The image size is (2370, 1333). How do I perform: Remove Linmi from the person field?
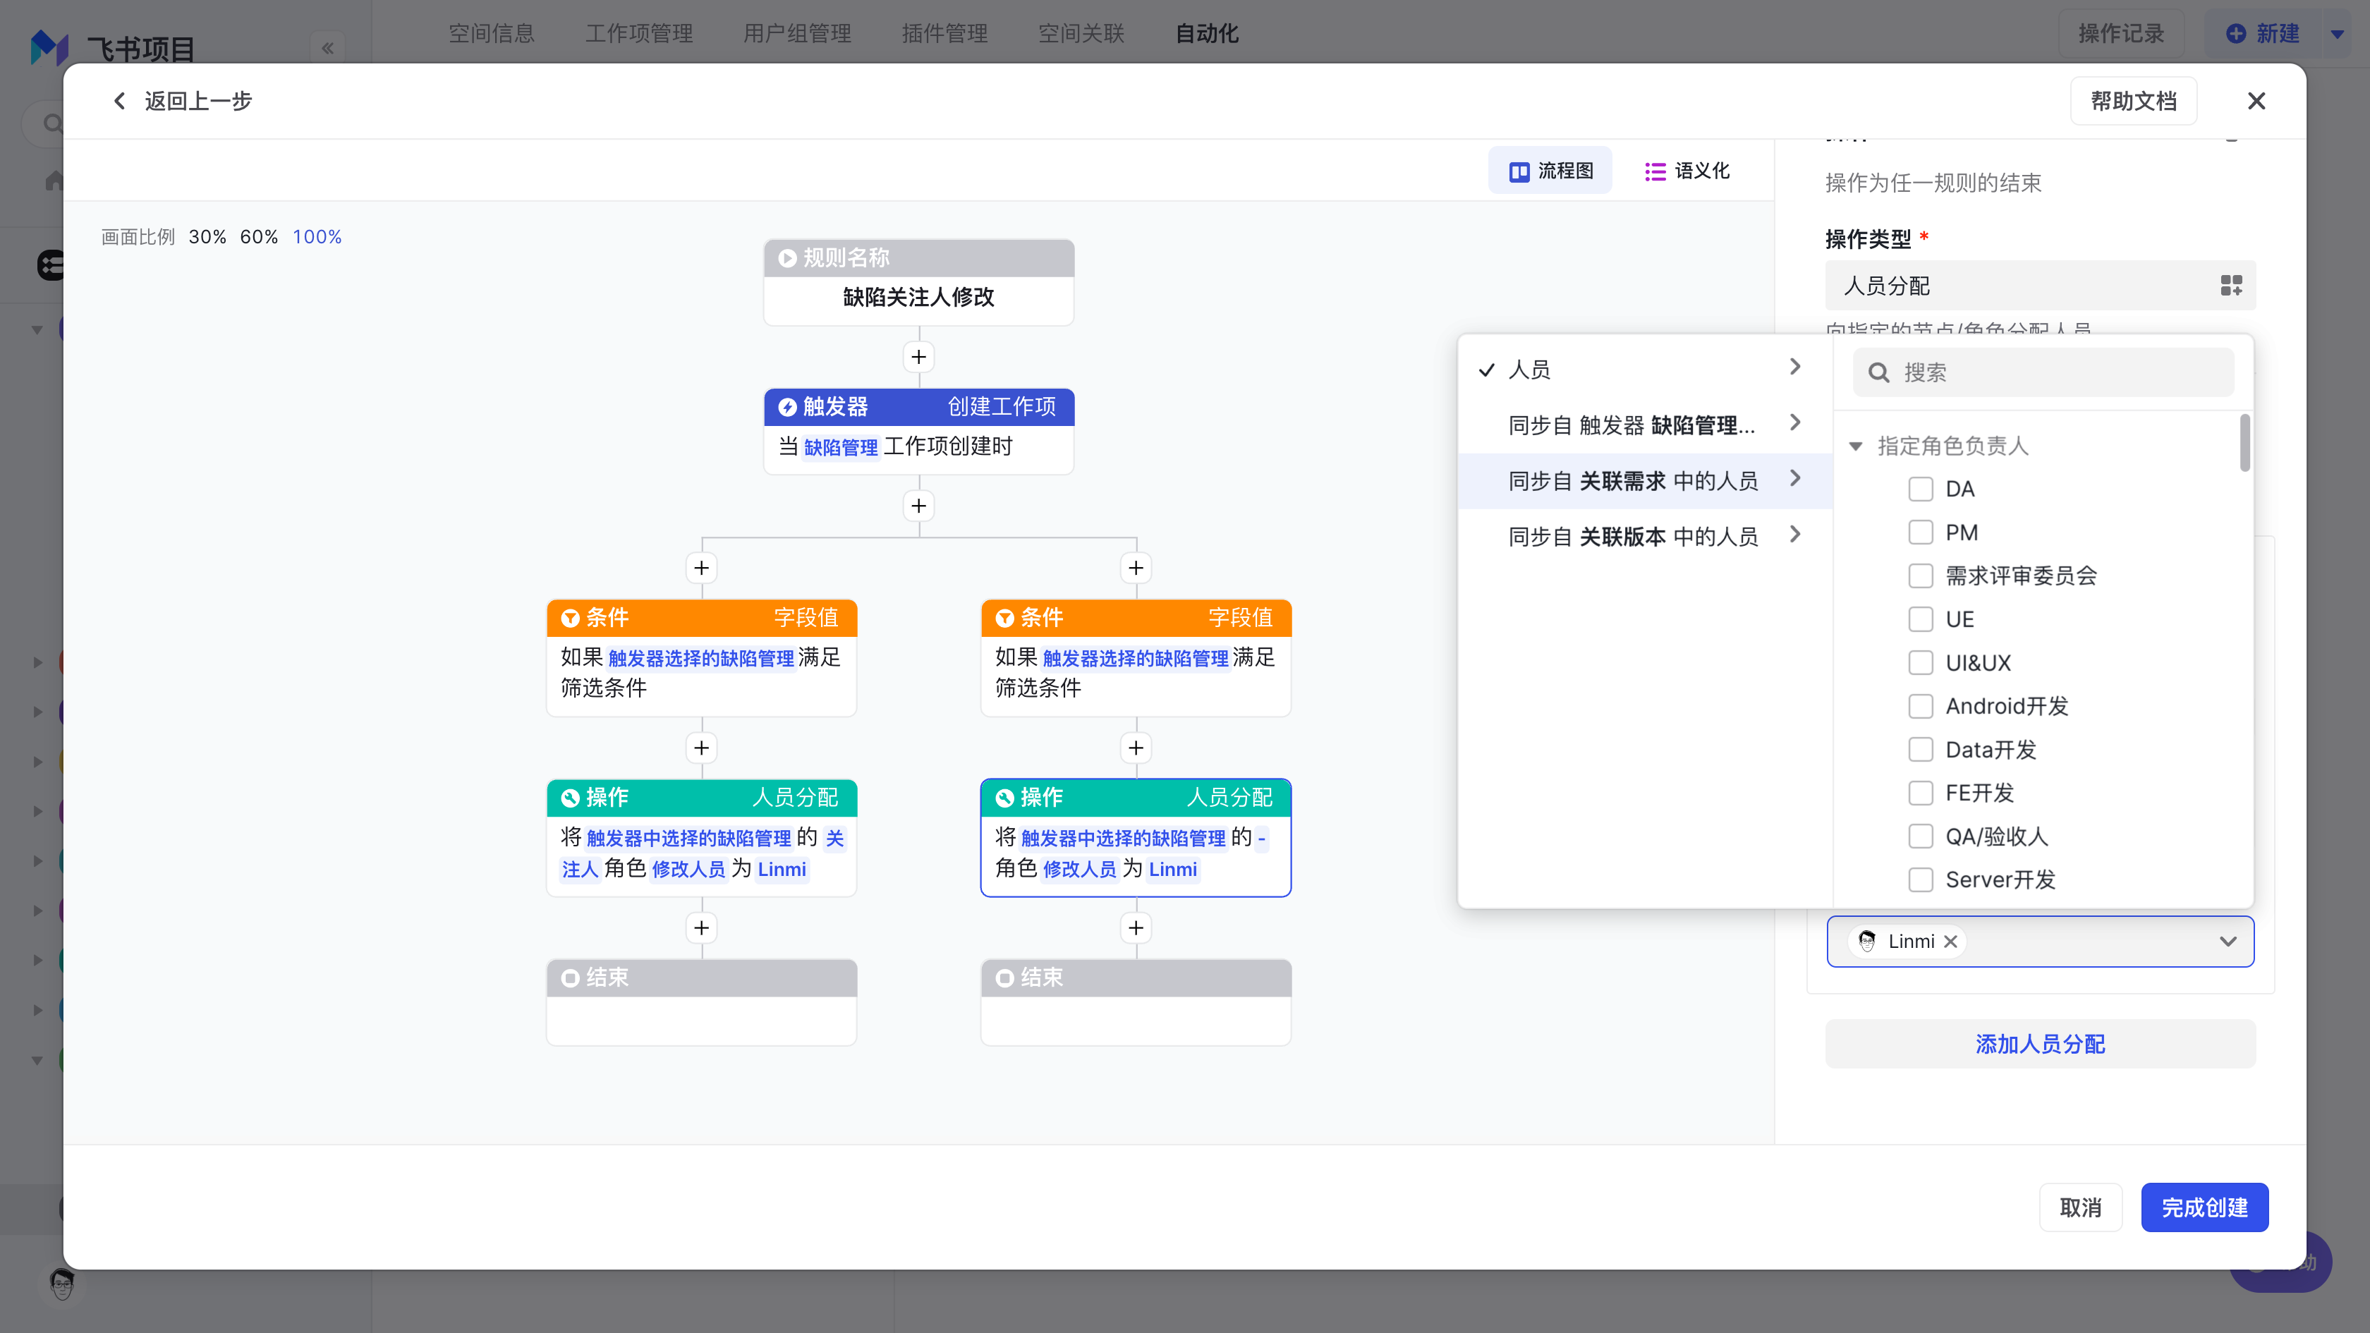tap(1950, 941)
